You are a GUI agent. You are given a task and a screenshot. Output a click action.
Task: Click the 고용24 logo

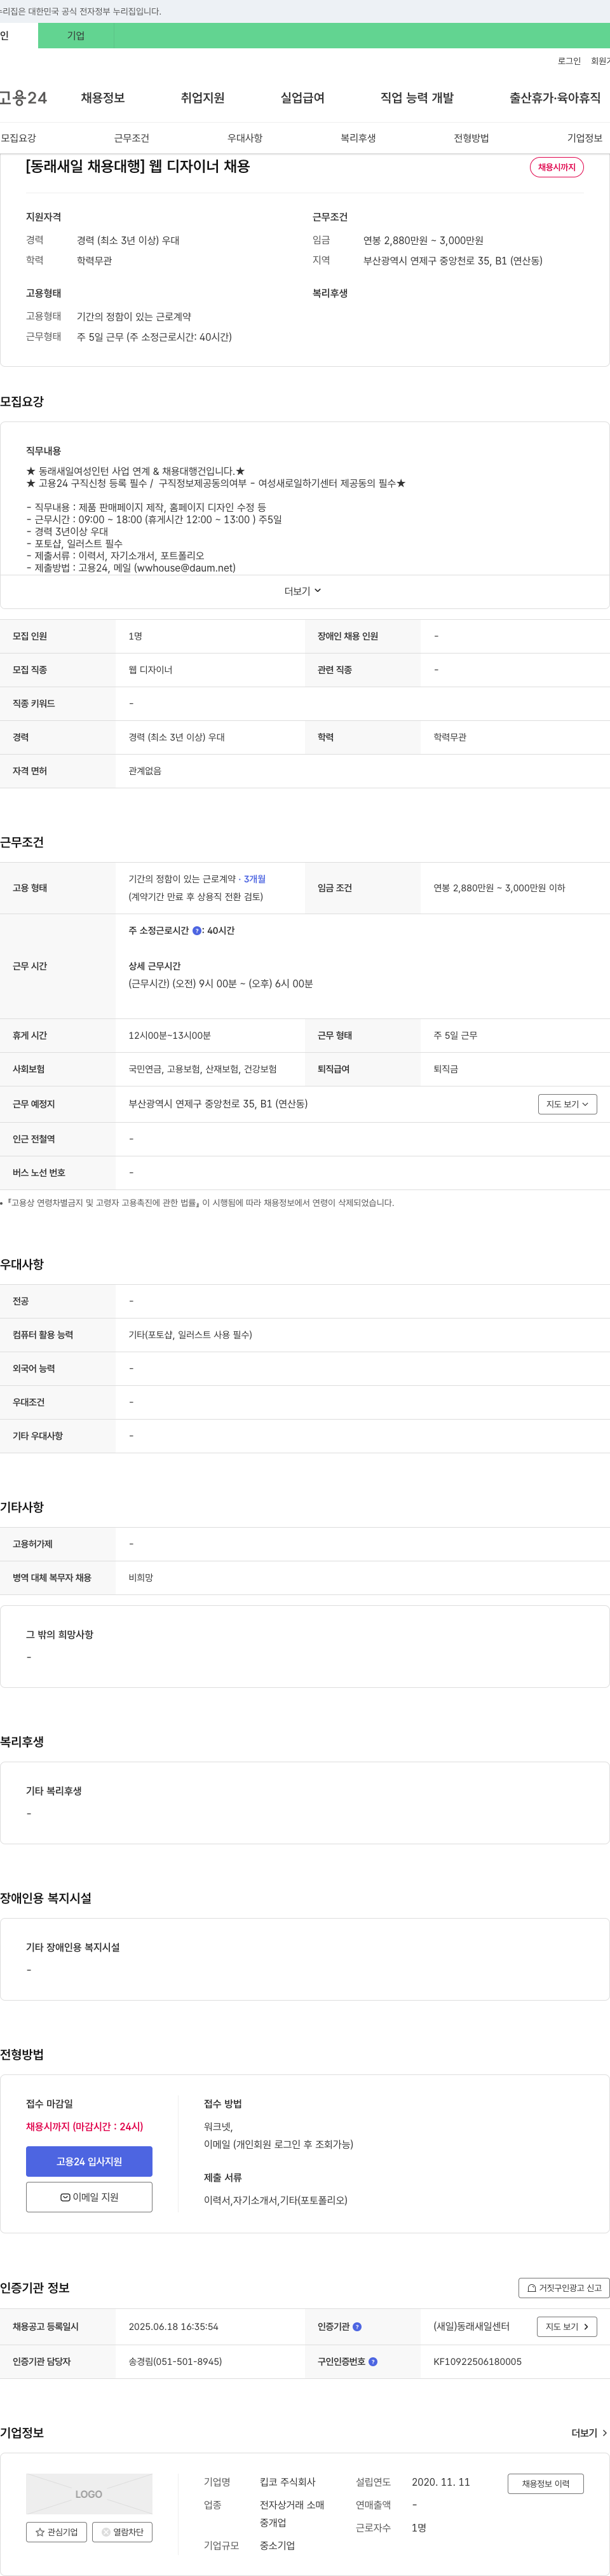click(x=23, y=97)
